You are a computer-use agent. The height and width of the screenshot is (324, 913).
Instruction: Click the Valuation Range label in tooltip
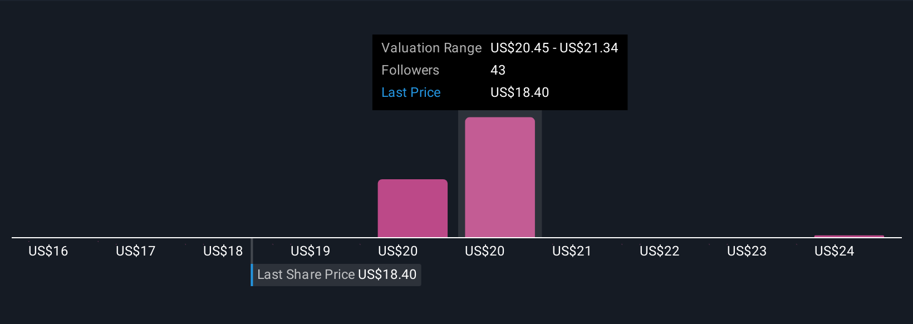(431, 48)
